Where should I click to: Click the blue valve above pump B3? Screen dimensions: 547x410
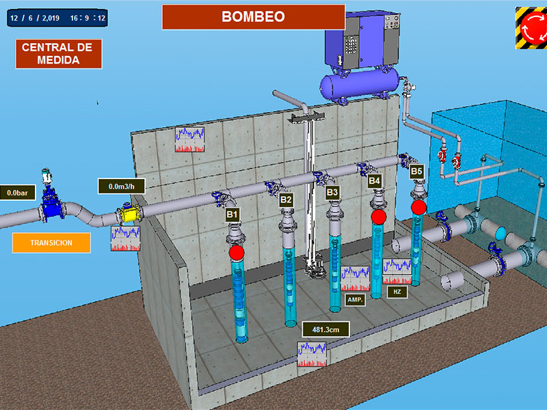[x=321, y=178]
